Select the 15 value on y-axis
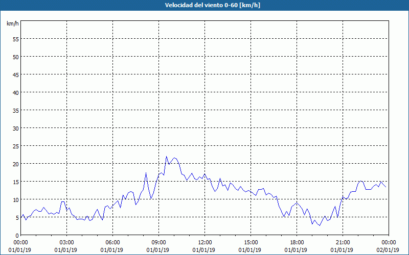409x255 pixels. 16,182
